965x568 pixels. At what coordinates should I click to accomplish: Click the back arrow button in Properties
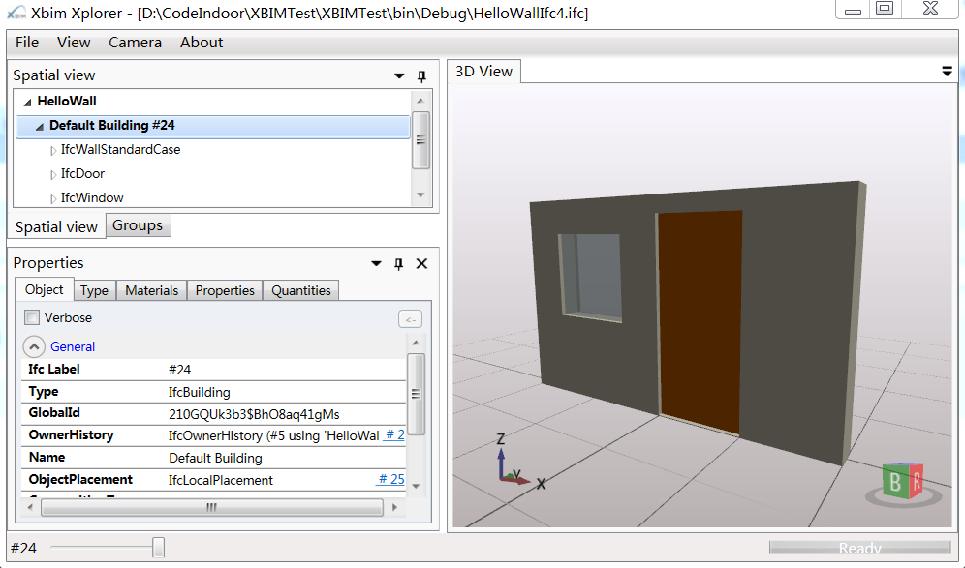(x=410, y=319)
